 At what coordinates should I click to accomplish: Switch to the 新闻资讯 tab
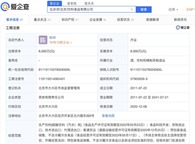tap(180, 19)
